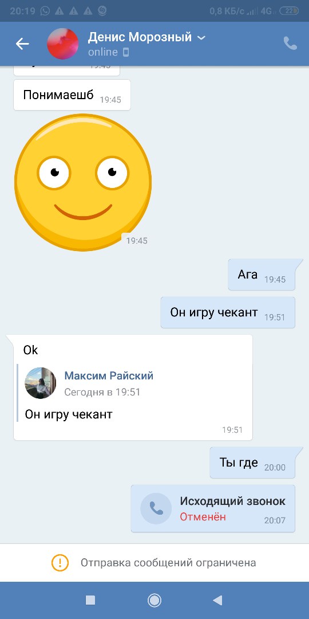This screenshot has height=619, width=309.
Task: Tap the Android home circle button
Action: coord(154,600)
